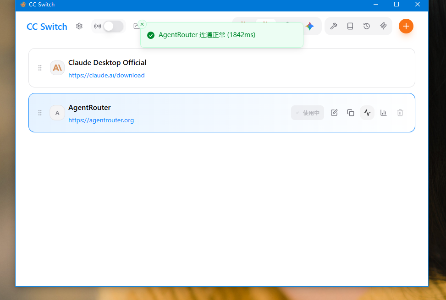
Task: View AgentRouter usage statistics chart
Action: 384,113
